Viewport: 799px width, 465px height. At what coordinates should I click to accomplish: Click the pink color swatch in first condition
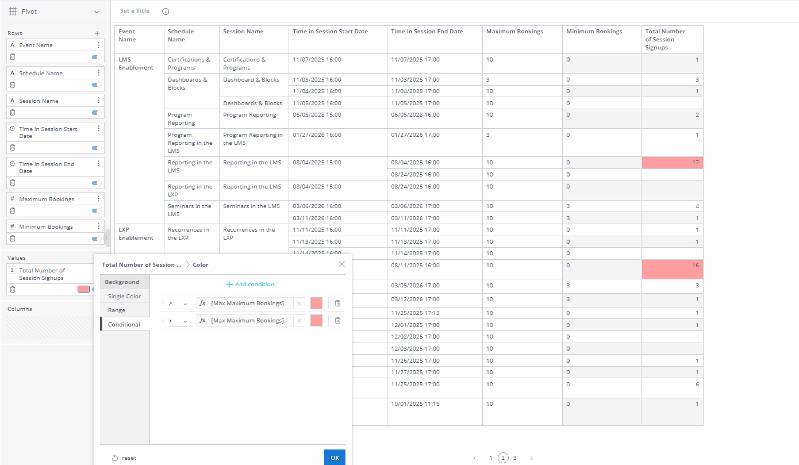[x=316, y=303]
